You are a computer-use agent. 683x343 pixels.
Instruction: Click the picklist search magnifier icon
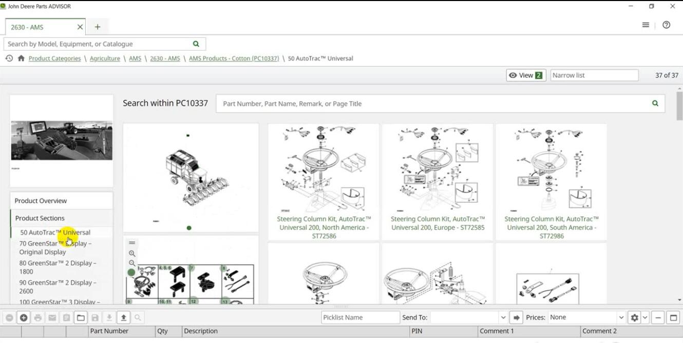click(x=138, y=318)
